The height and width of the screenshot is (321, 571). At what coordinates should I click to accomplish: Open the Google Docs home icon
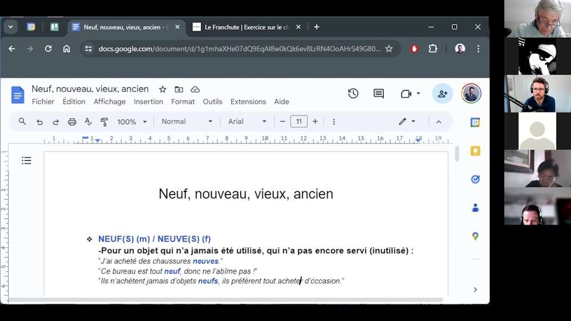pyautogui.click(x=18, y=95)
